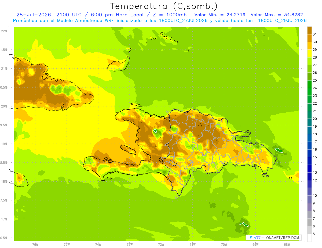Click the legend value '24'
The width and height of the screenshot is (322, 248).
[315, 88]
